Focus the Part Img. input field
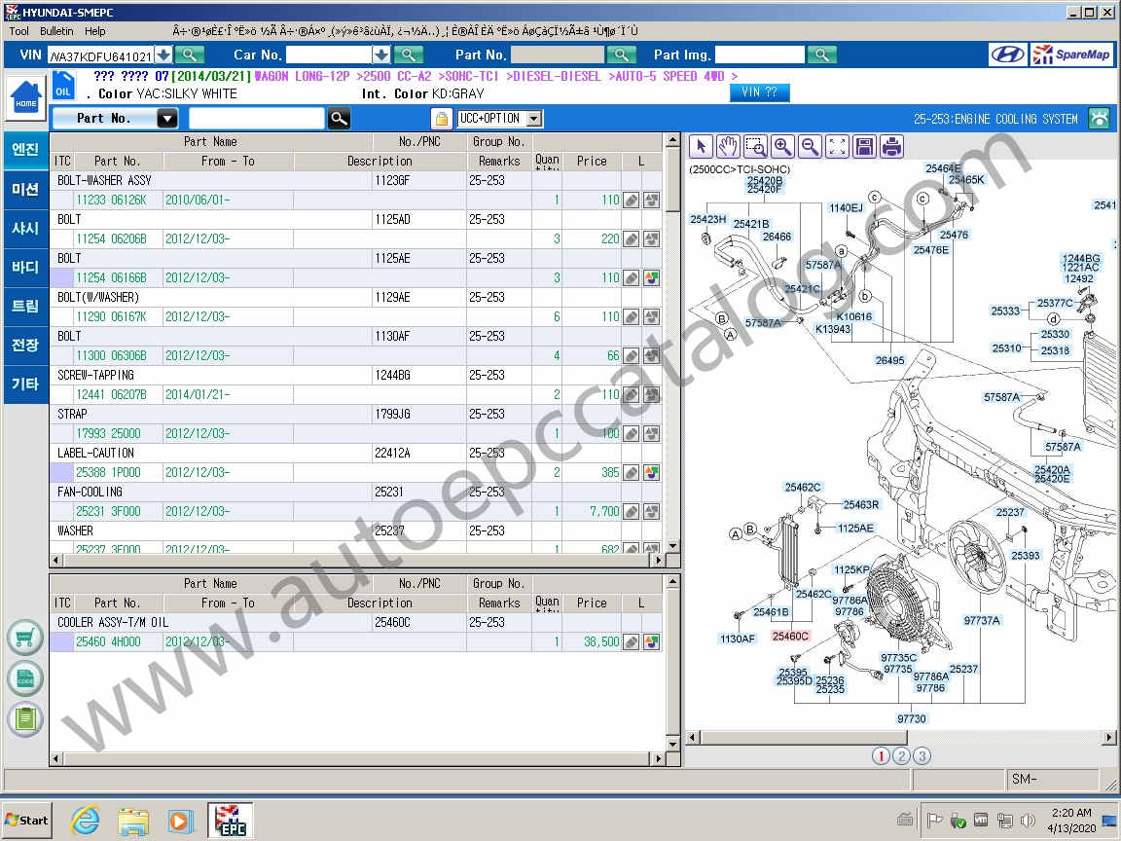Screen dimensions: 1121x841 tap(759, 55)
